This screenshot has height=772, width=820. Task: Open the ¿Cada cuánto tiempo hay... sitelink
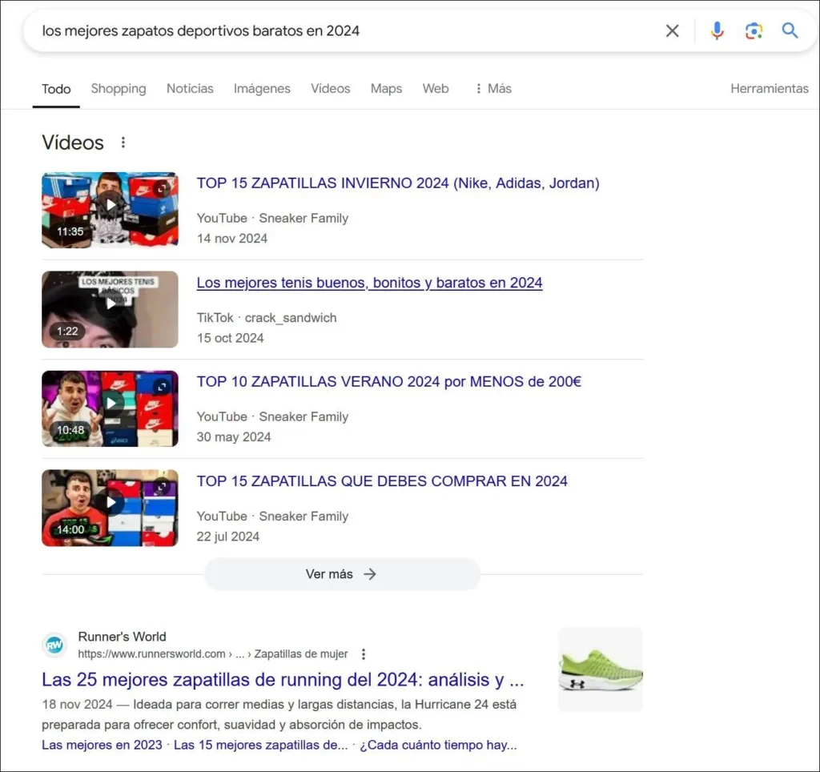pos(438,745)
